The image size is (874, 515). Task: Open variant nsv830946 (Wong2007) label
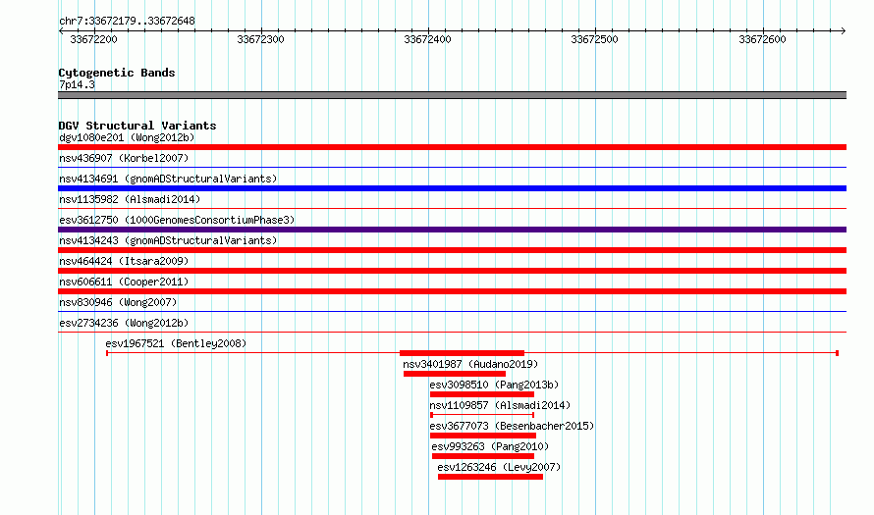(118, 302)
